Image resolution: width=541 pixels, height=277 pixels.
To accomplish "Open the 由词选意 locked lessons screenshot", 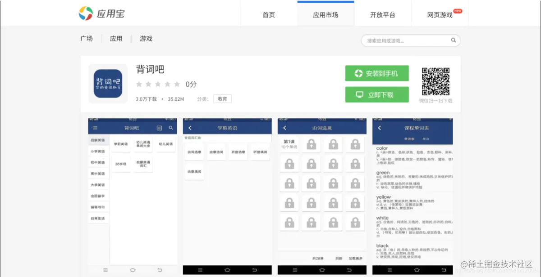I will click(322, 196).
